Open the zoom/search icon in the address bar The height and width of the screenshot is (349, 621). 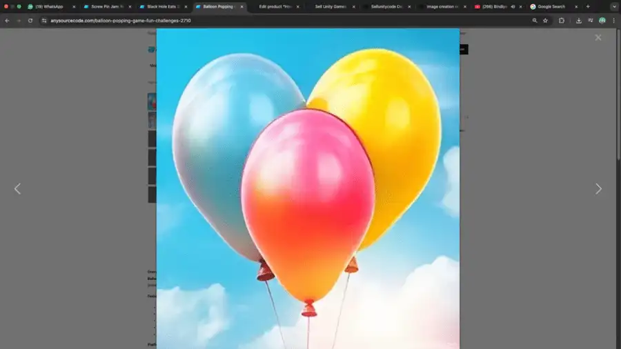[x=535, y=21]
